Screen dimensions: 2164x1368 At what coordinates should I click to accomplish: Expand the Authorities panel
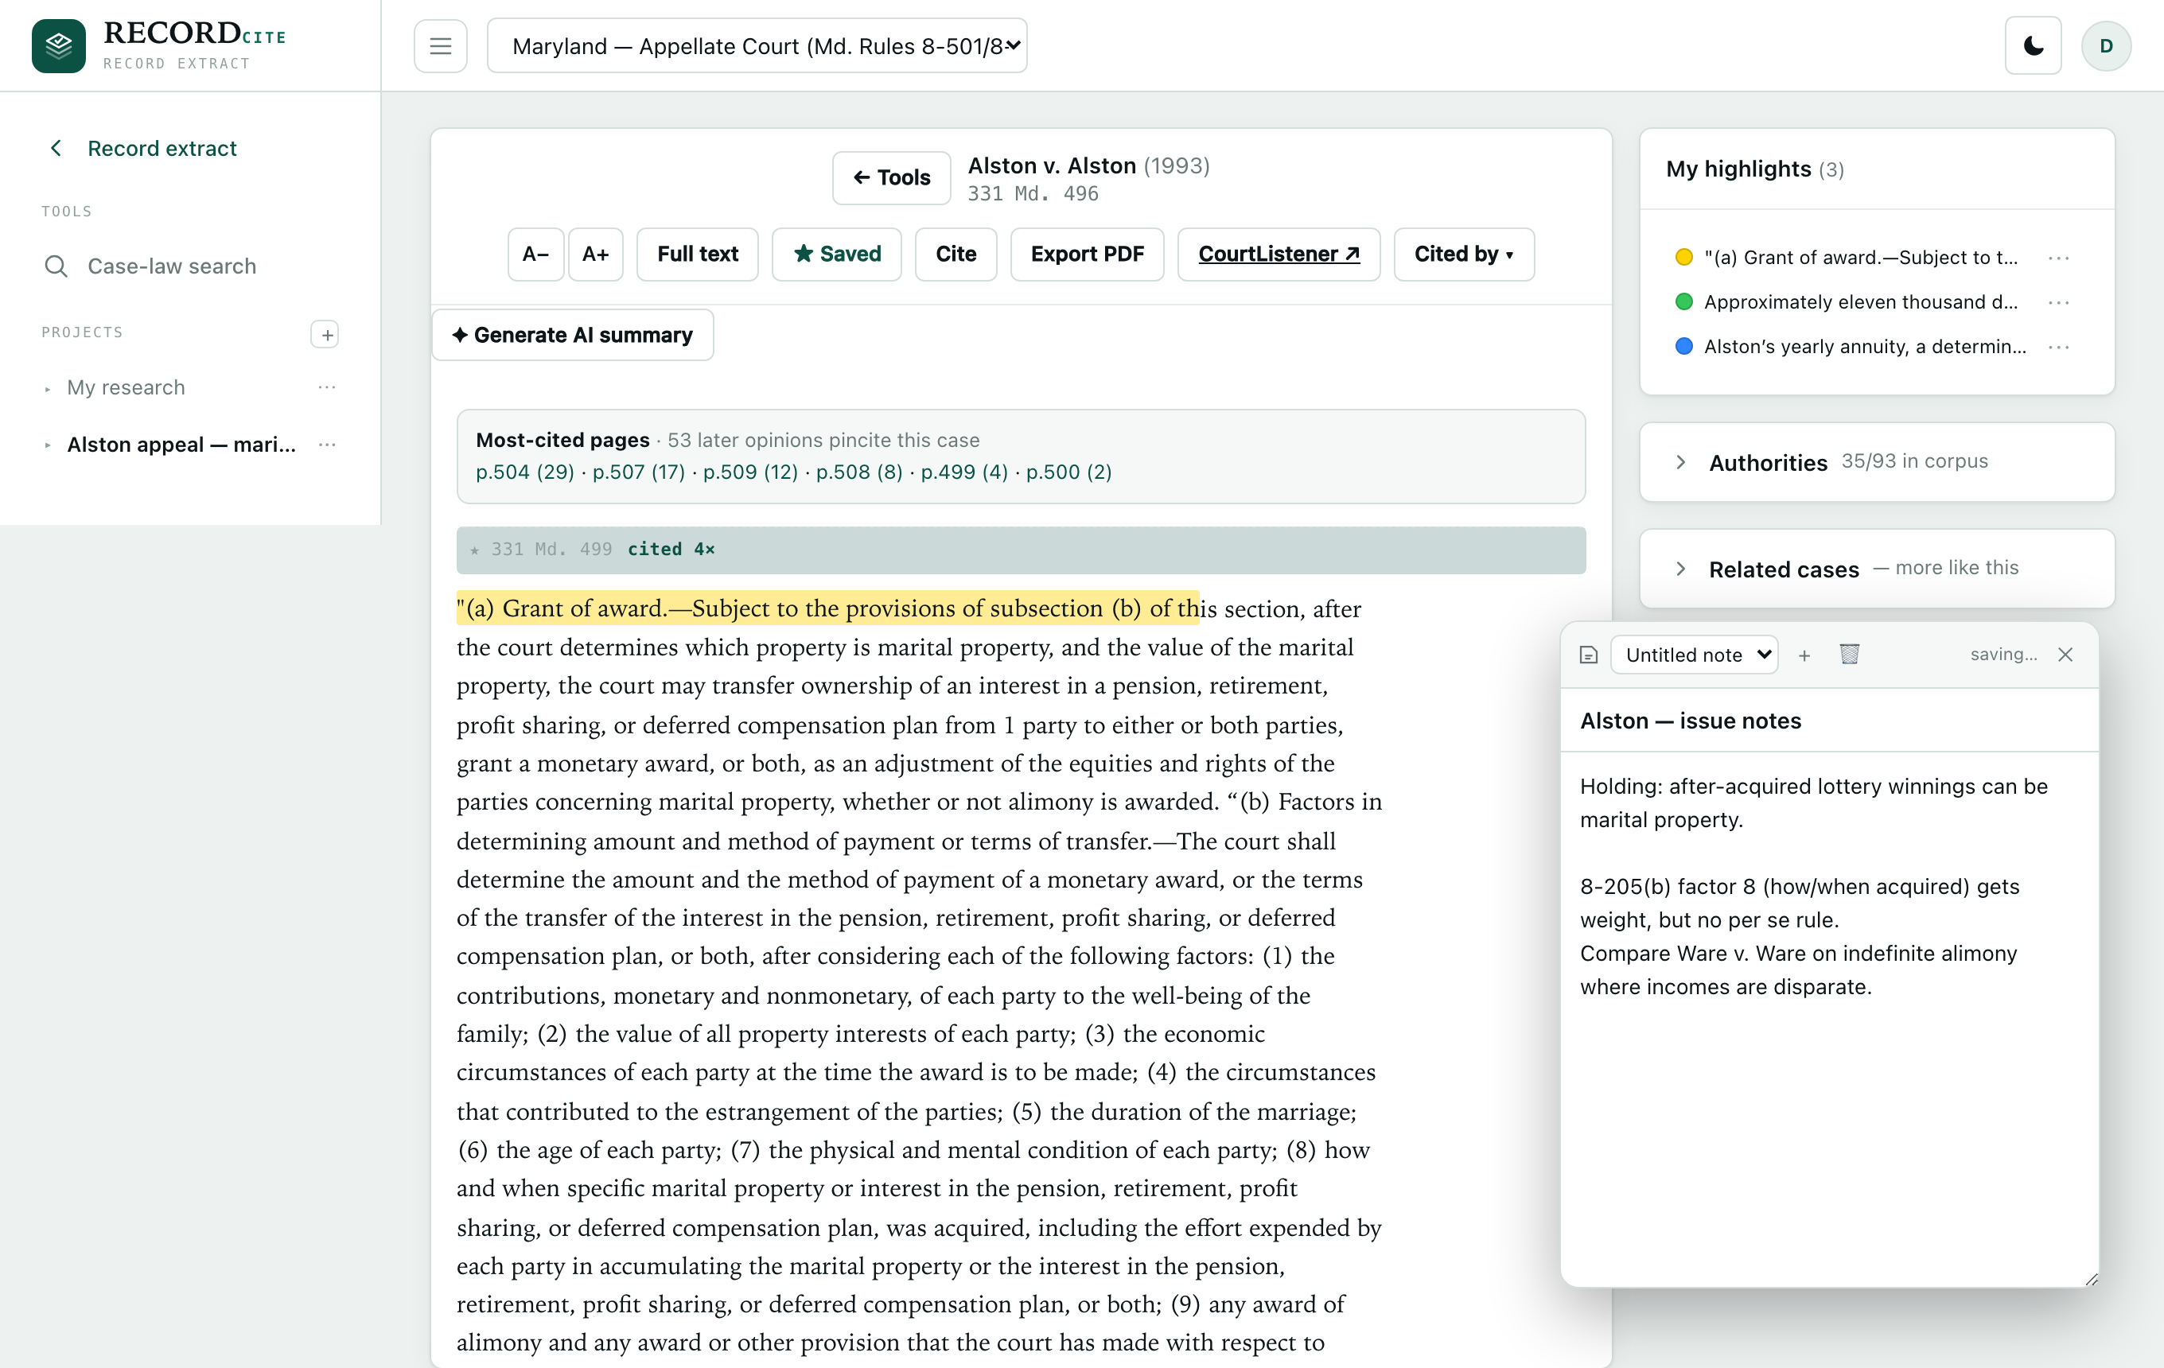pos(1877,461)
